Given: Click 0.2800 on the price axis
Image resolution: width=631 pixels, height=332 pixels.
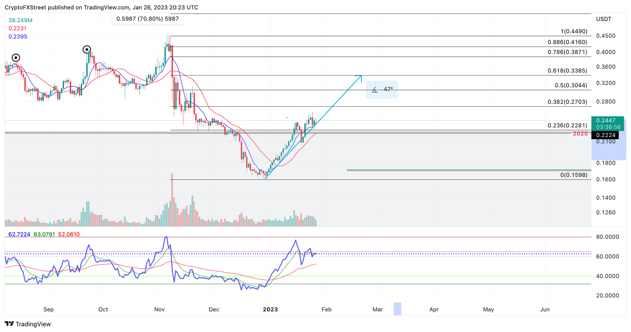Looking at the screenshot, I should click(606, 102).
